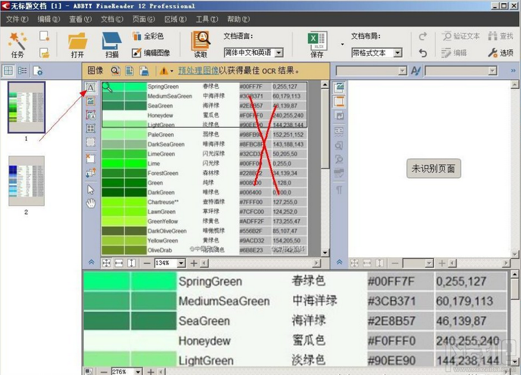Toggle 全彩色 full color mode
The image size is (521, 375).
coord(148,36)
